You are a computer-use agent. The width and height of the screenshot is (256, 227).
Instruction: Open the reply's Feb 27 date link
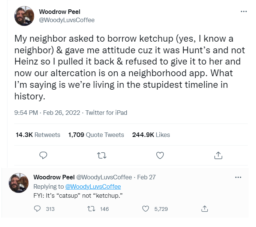pyautogui.click(x=147, y=177)
